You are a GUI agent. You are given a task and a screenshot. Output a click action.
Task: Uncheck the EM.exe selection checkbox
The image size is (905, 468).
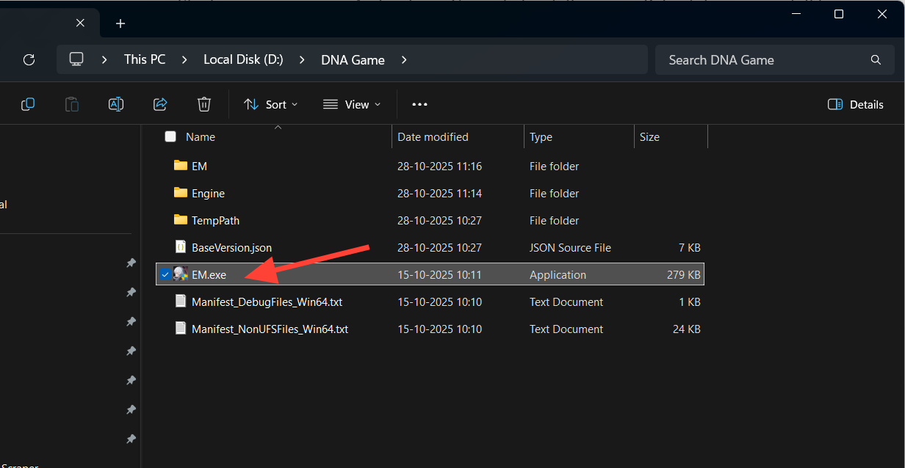[x=165, y=275]
